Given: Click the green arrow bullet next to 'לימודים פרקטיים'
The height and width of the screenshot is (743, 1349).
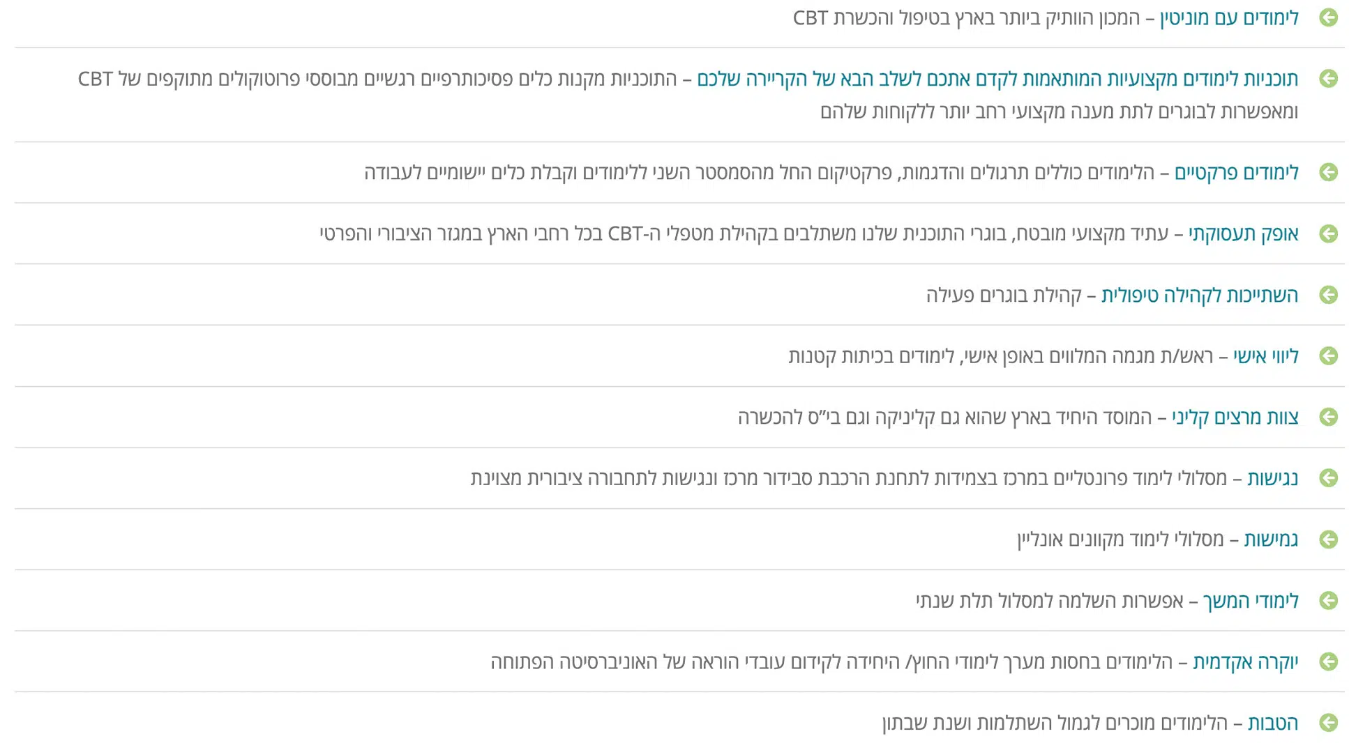Looking at the screenshot, I should click(x=1328, y=172).
